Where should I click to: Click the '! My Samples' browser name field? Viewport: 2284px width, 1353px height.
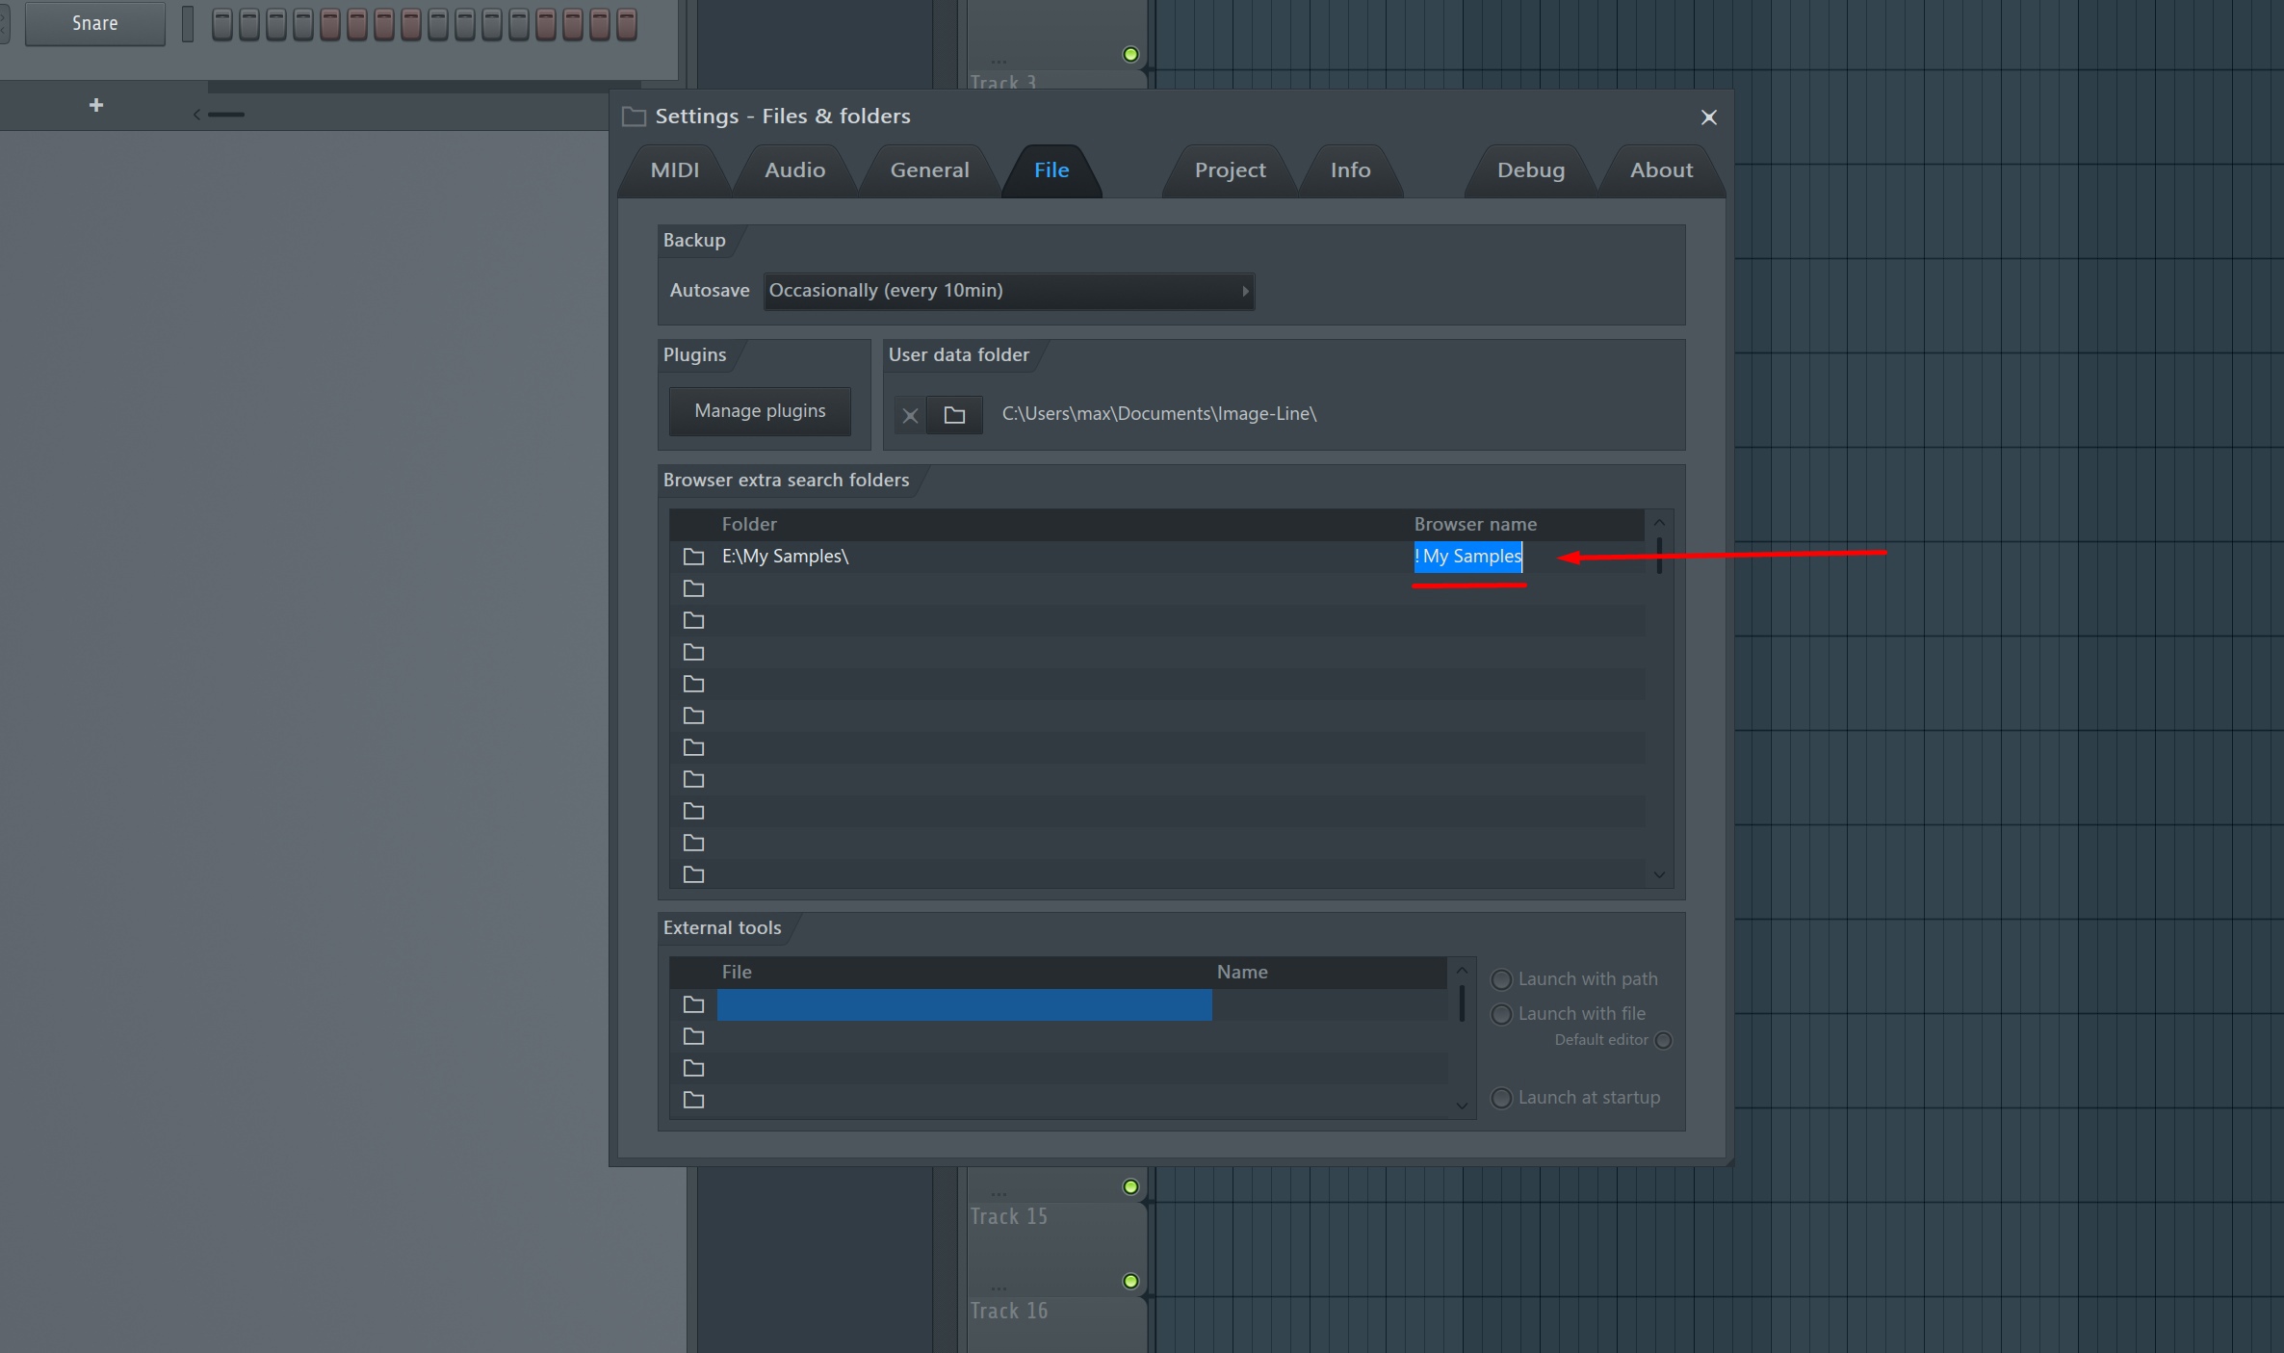click(1467, 557)
